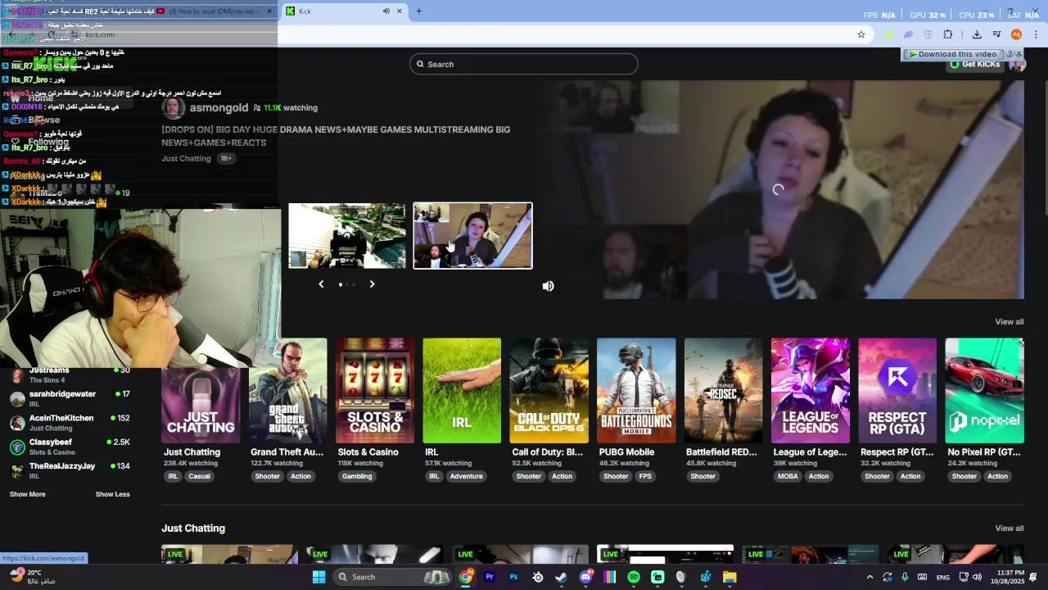Click the shield extension icon in toolbar
The height and width of the screenshot is (590, 1048).
click(x=928, y=34)
